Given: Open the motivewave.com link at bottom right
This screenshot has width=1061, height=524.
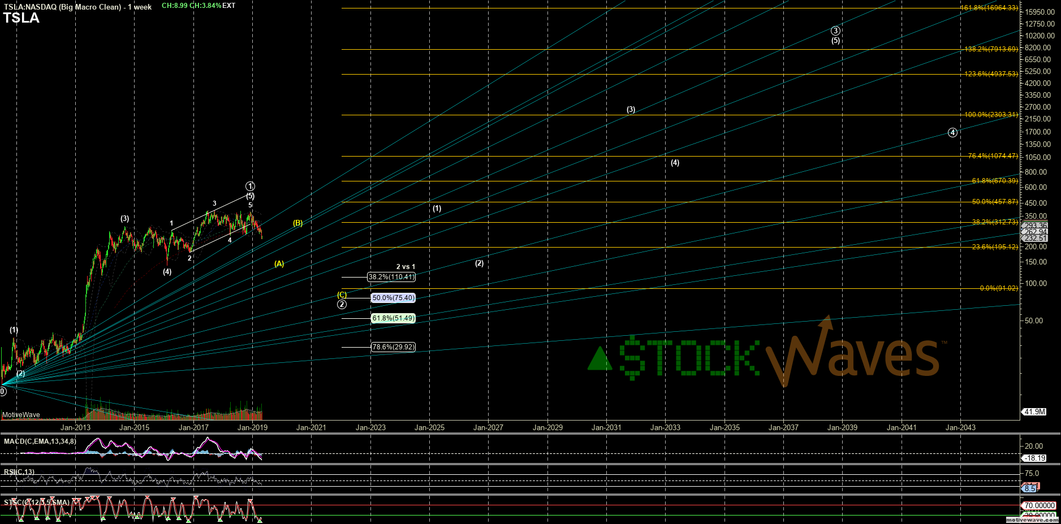Looking at the screenshot, I should (1032, 519).
